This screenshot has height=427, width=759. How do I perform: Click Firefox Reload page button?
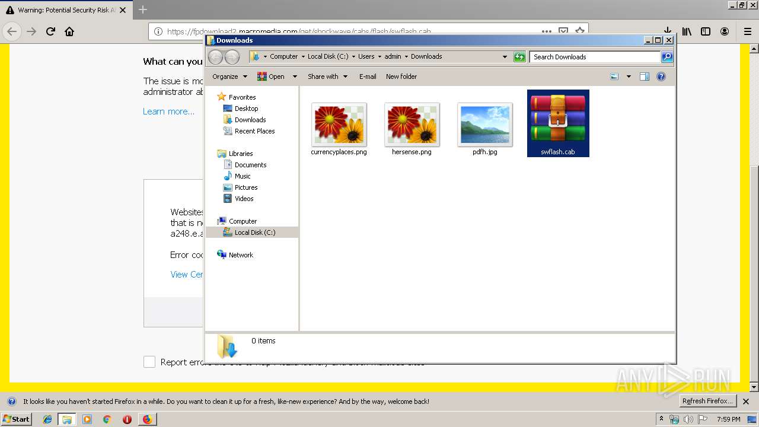[50, 31]
